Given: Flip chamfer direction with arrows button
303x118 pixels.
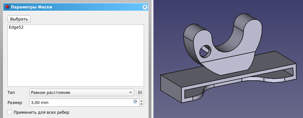Looking at the screenshot, I should 140,93.
